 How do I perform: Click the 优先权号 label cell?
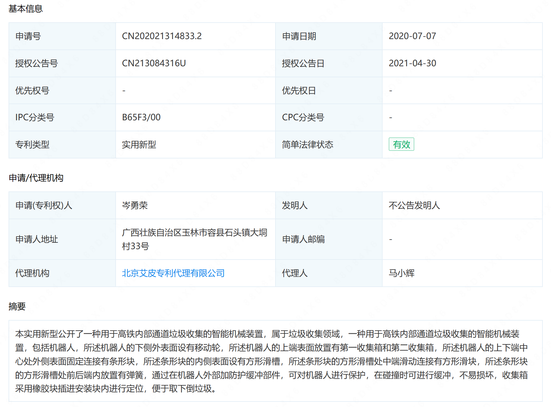pos(62,90)
